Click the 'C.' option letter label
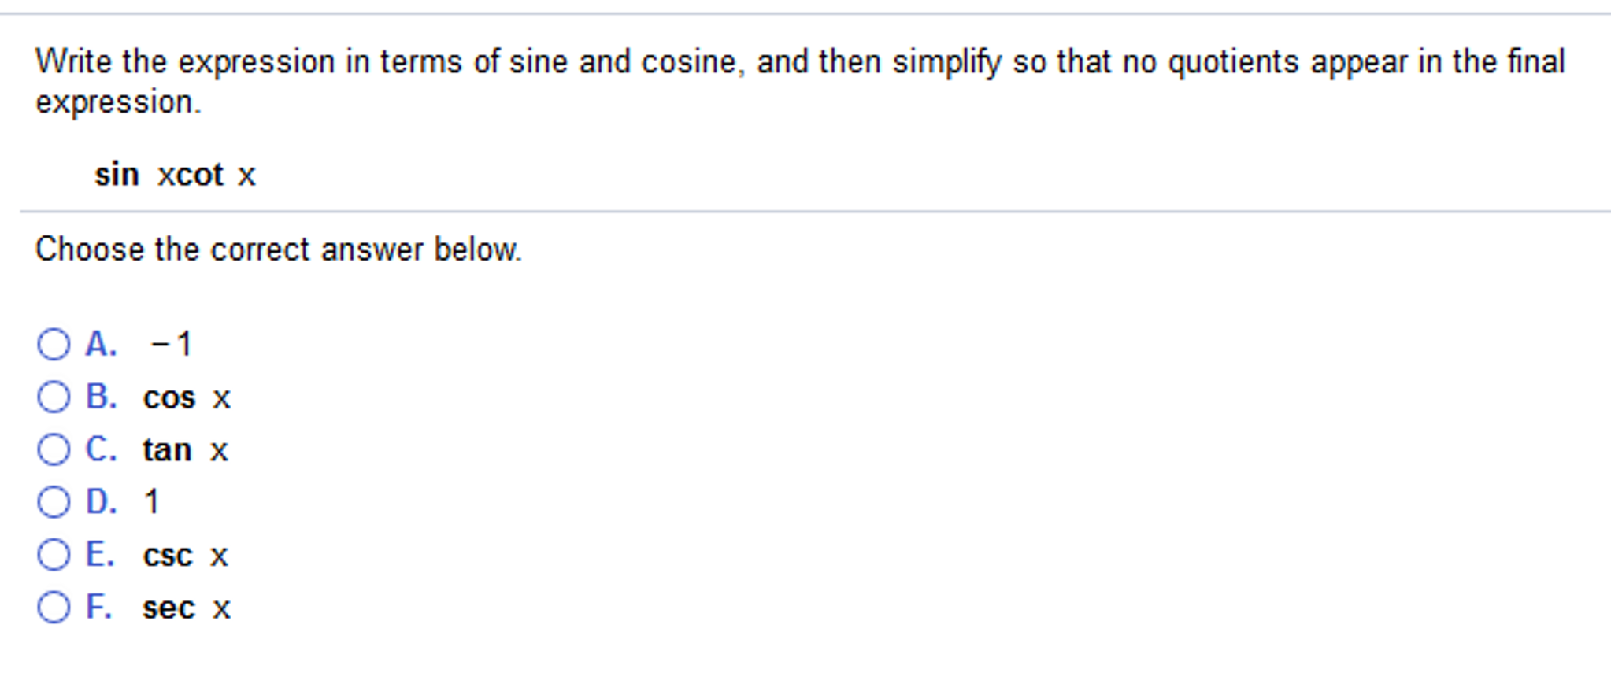The height and width of the screenshot is (691, 1611). point(102,449)
